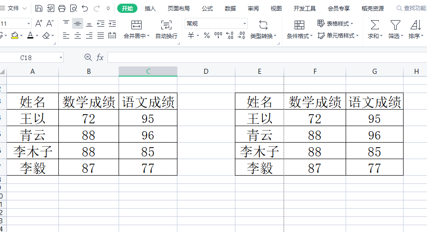Increase decimal places

click(x=230, y=35)
